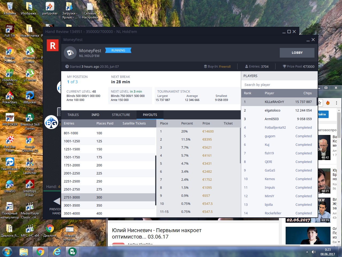Switch to the INFO tab

(x=95, y=115)
